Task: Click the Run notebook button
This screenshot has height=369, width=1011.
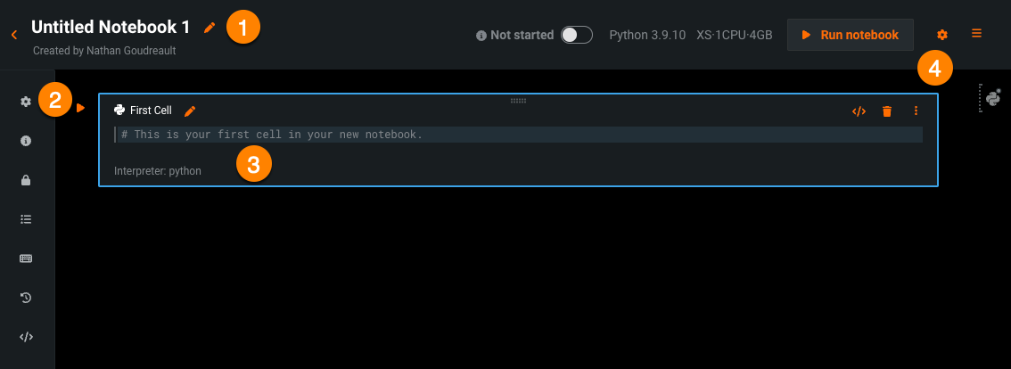Action: (x=850, y=35)
